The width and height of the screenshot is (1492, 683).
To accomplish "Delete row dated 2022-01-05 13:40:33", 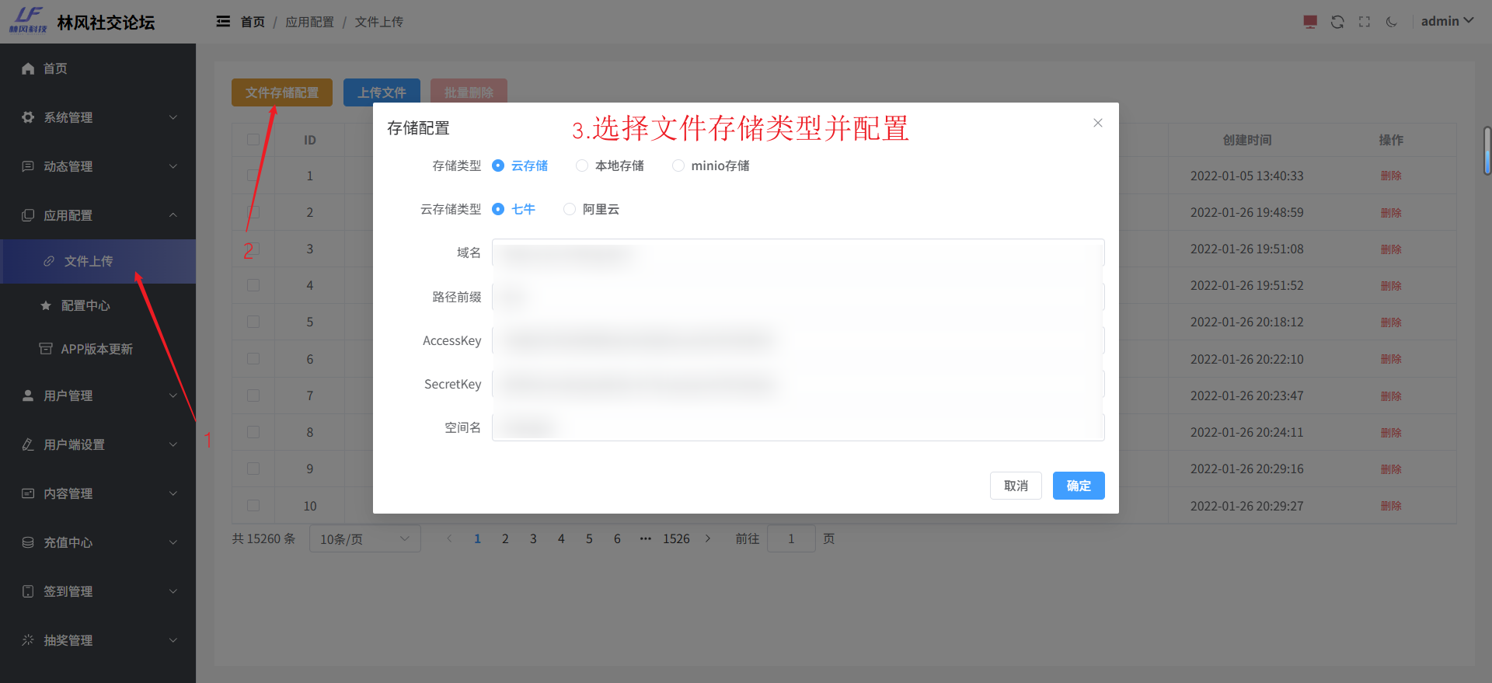I will click(1391, 176).
